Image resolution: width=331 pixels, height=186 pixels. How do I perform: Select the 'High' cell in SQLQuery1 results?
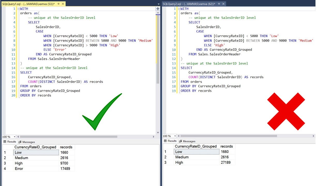[x=36, y=163]
